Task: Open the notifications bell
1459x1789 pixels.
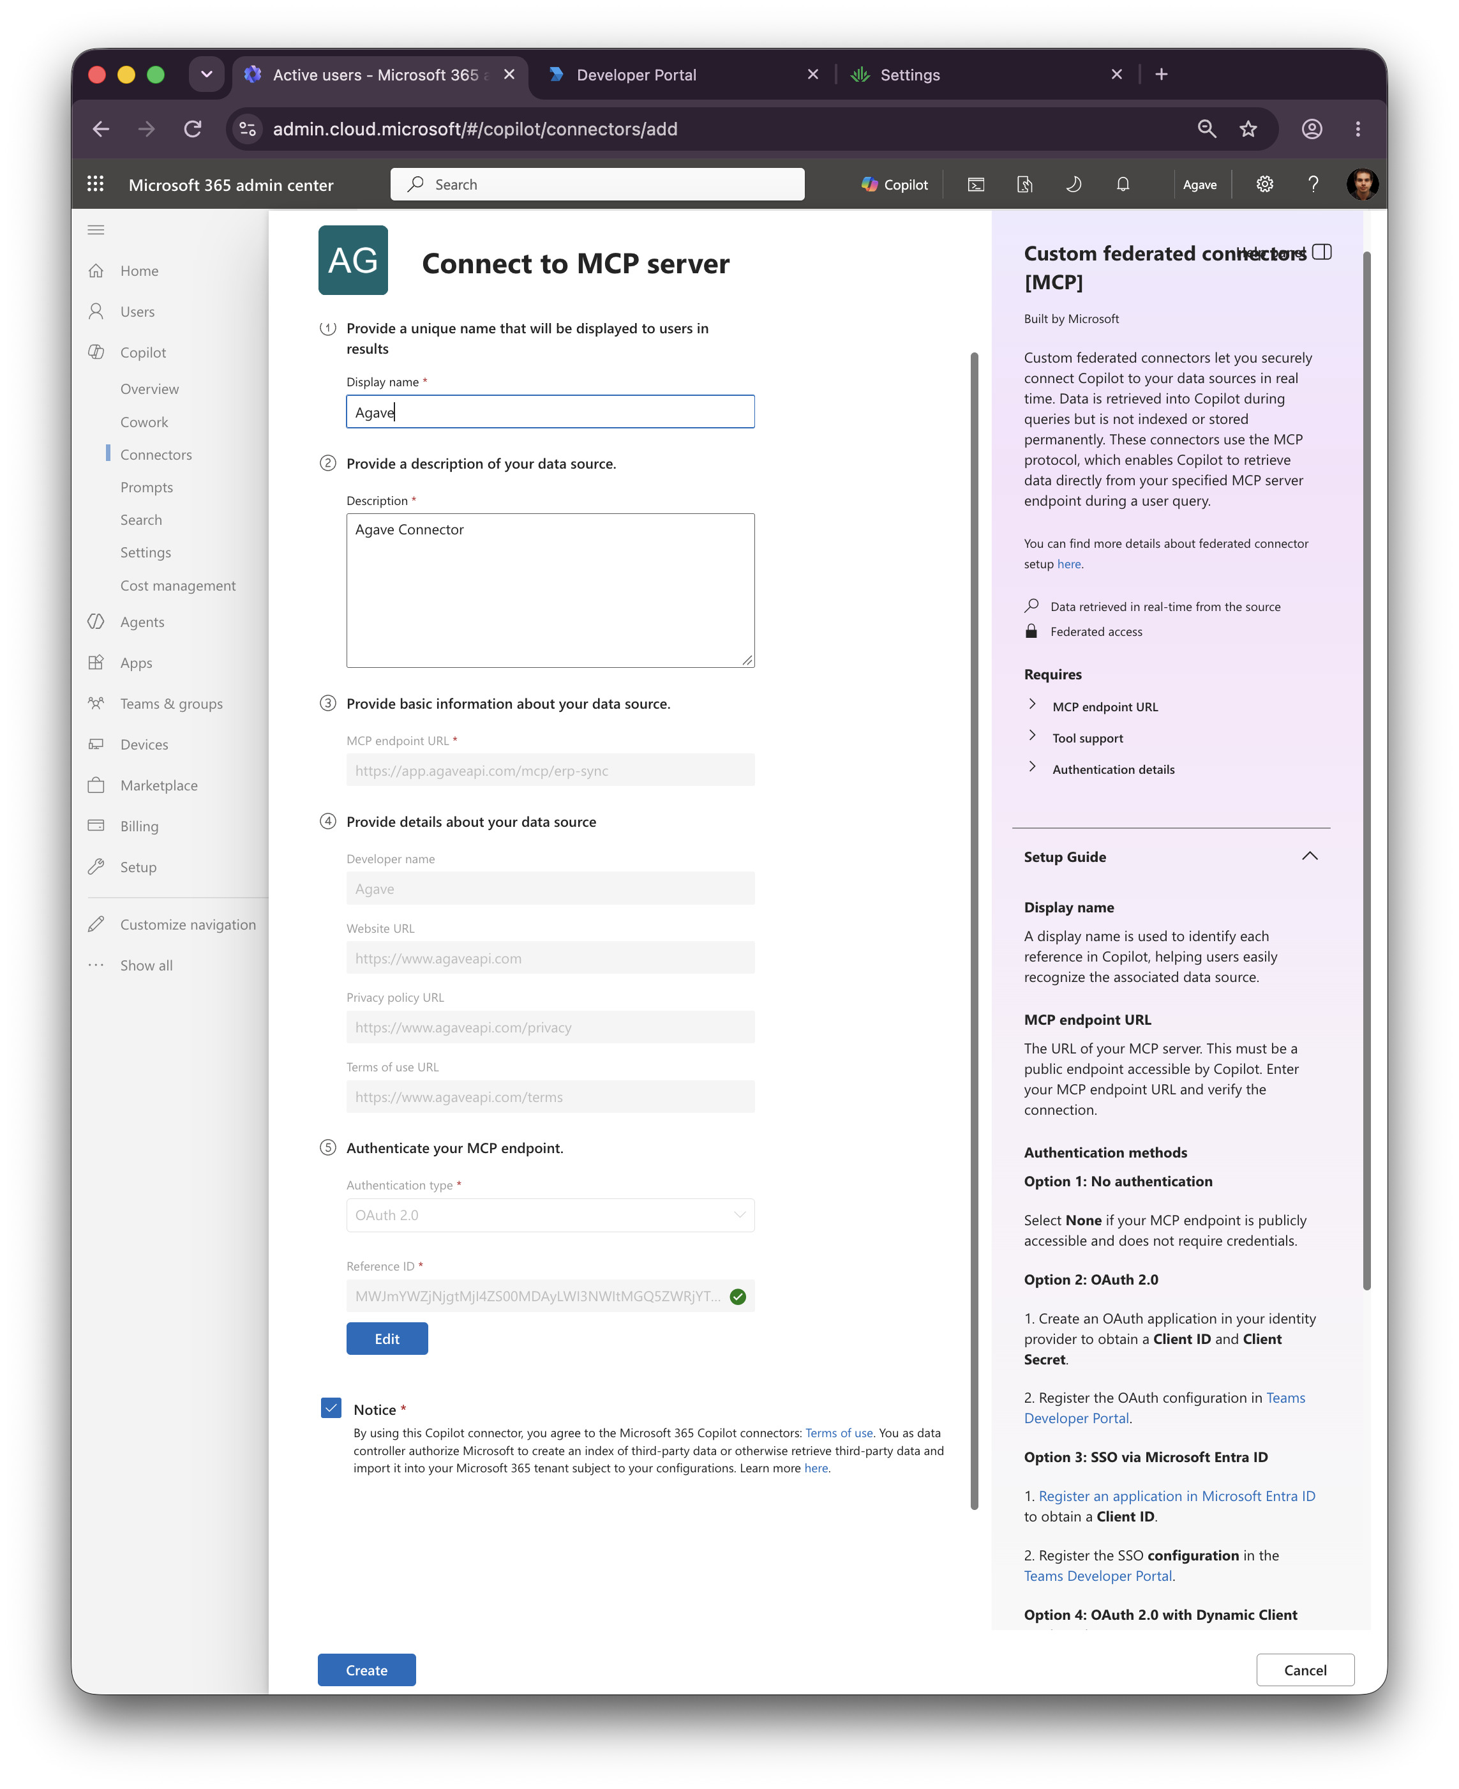Action: pos(1123,184)
